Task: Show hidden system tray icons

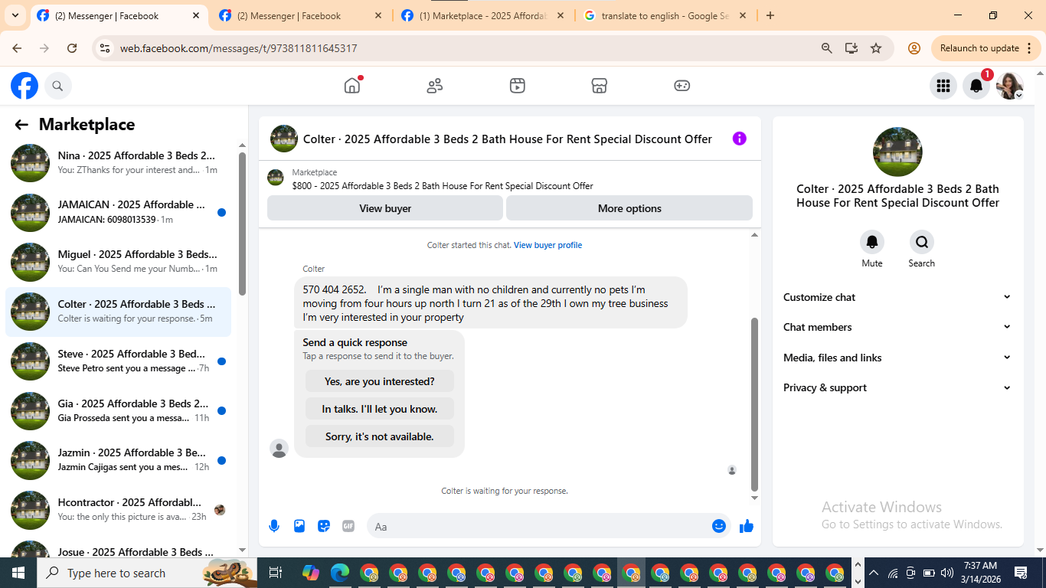Action: (874, 573)
